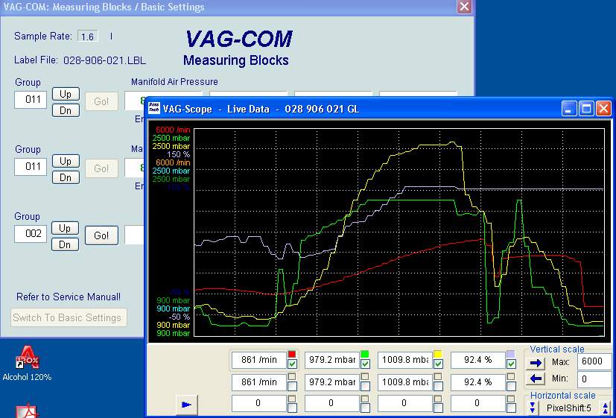
Task: Click the gray swatch beside second-row 92.4 %
Action: click(511, 377)
